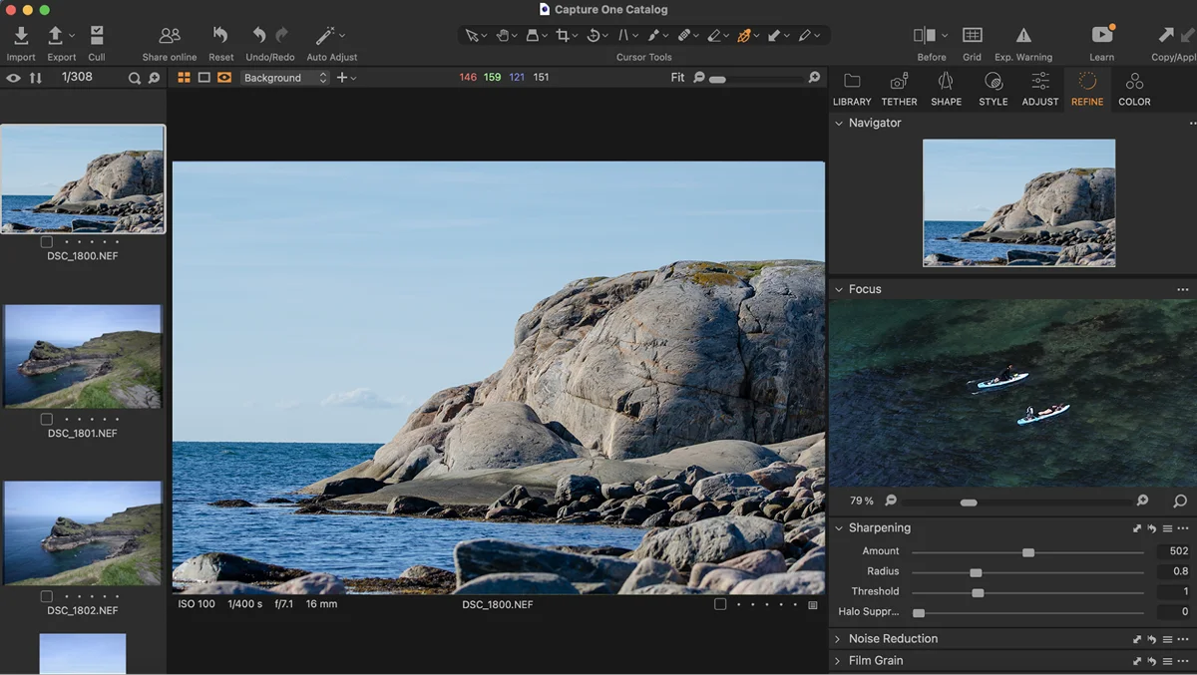
Task: Tick the checkbox under DSC_1800.NEF thumbnail
Action: (47, 241)
